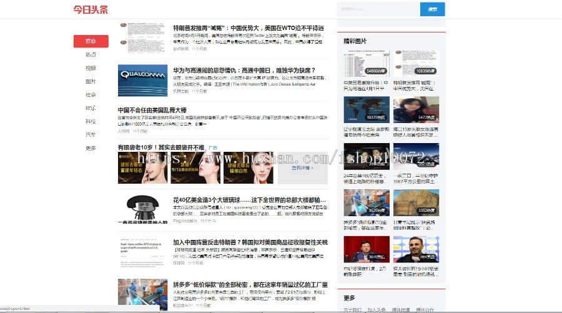The width and height of the screenshot is (562, 313).
Task: Click 查看详情 in the ad block
Action: [302, 168]
